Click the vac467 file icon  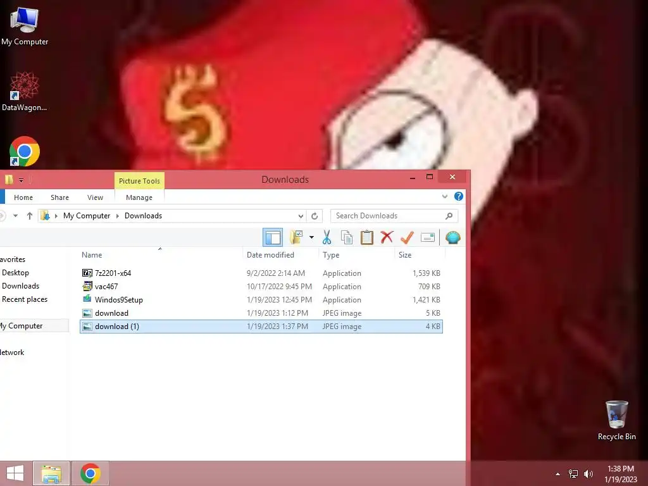[x=87, y=286]
